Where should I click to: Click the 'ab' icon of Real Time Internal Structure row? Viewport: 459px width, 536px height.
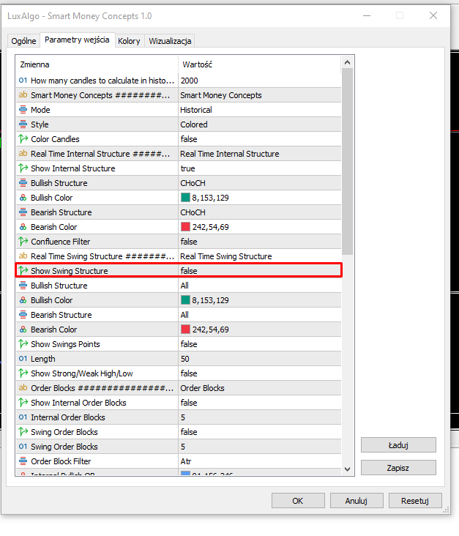[x=23, y=154]
